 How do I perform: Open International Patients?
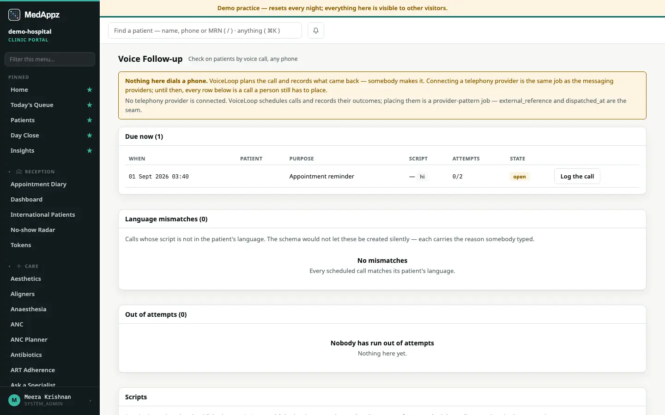click(x=43, y=215)
